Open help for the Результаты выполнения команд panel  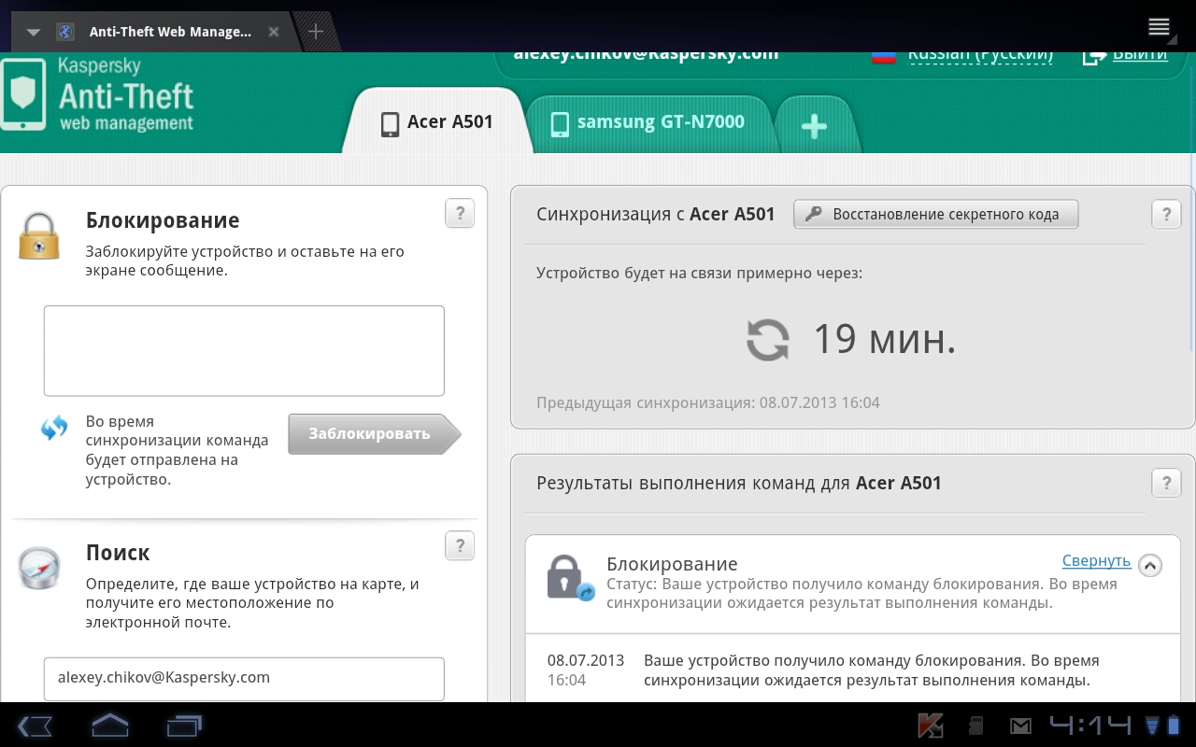pos(1165,484)
